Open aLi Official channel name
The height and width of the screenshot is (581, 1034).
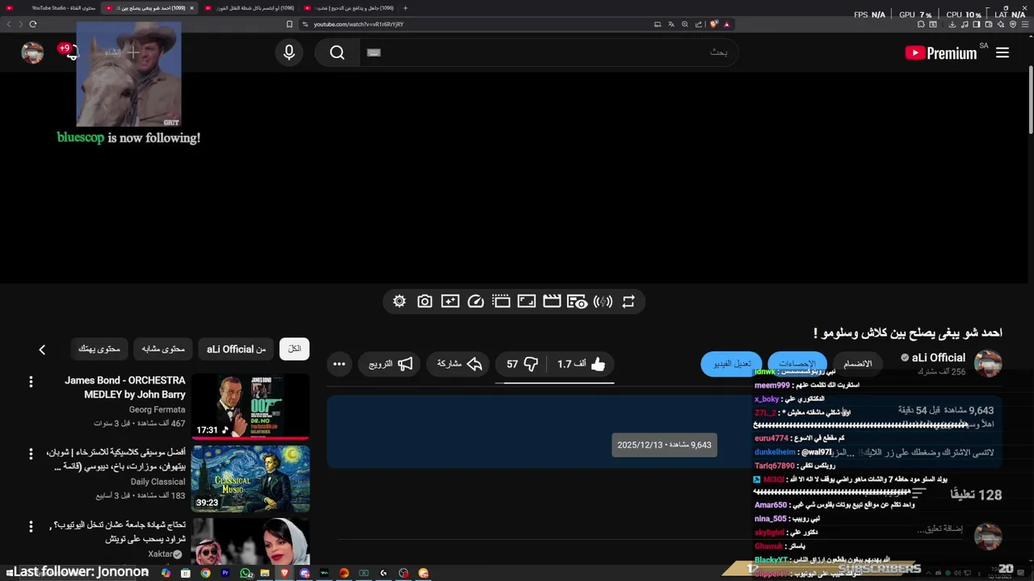[x=939, y=357]
